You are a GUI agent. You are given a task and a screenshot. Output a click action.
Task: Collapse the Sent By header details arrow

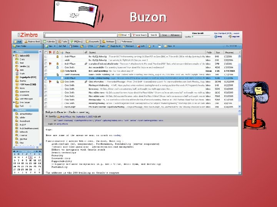[x=47, y=117]
